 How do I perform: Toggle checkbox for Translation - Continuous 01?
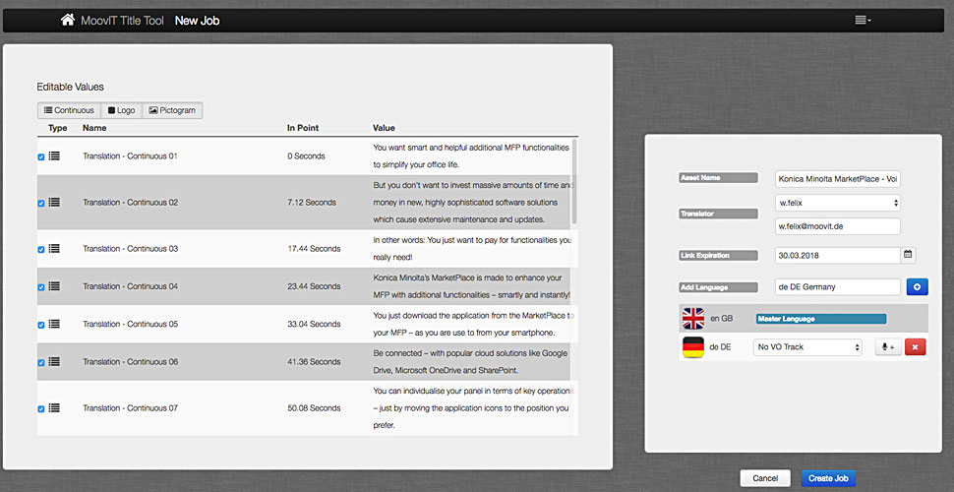[41, 156]
